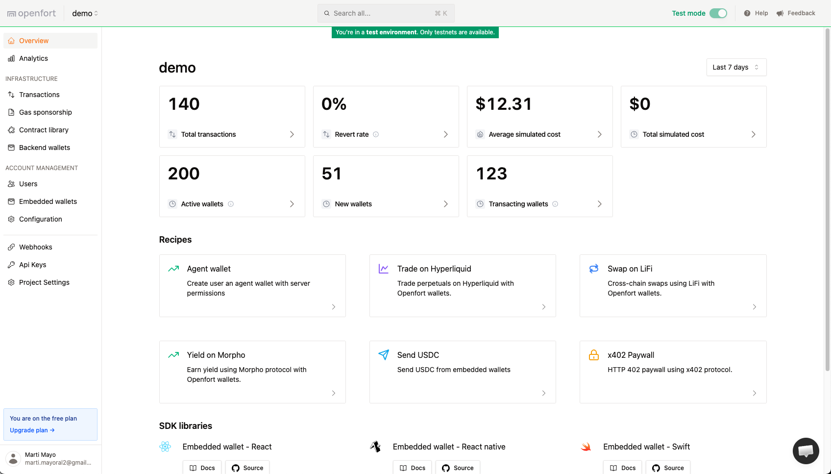Click the Active wallets info tooltip
The height and width of the screenshot is (474, 831).
(230, 203)
